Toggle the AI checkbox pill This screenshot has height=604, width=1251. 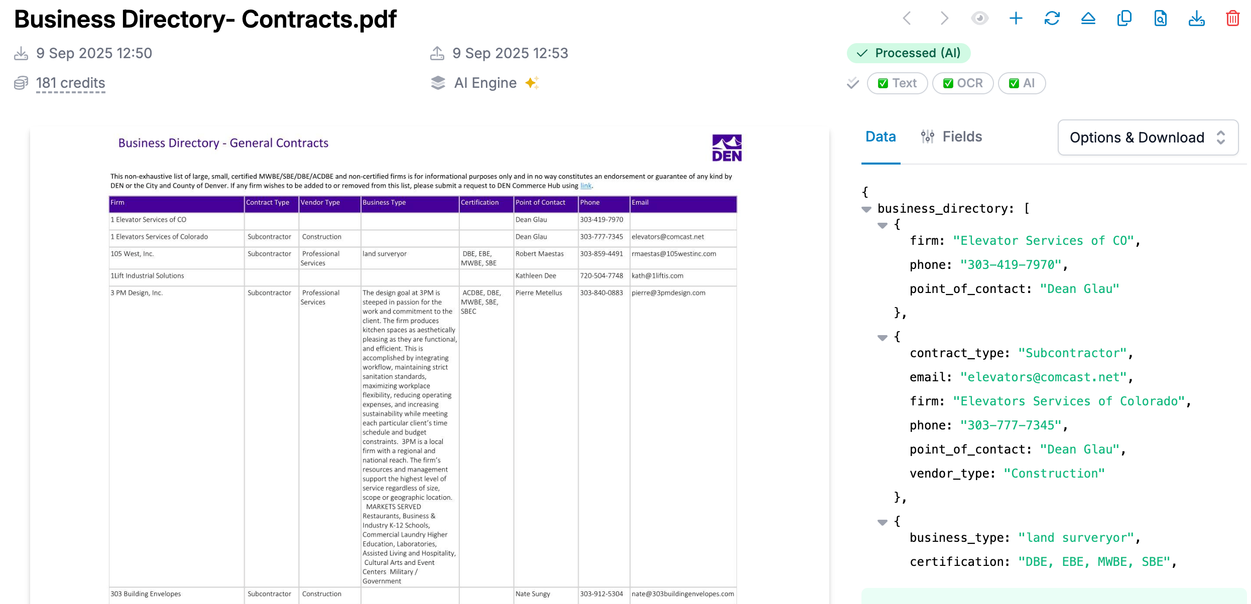pos(1022,83)
